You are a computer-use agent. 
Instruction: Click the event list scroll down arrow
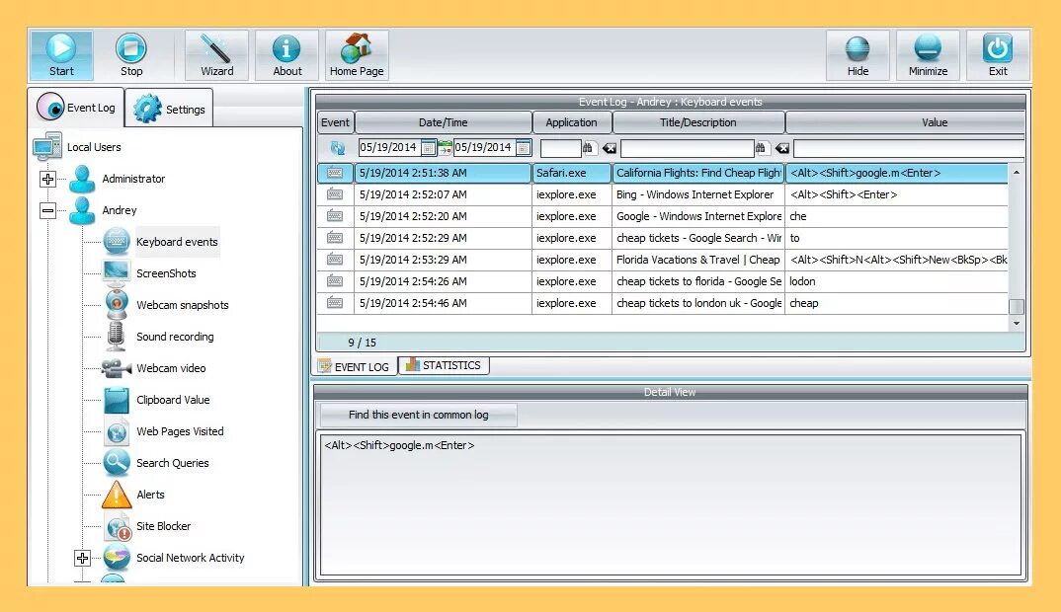tap(1017, 323)
